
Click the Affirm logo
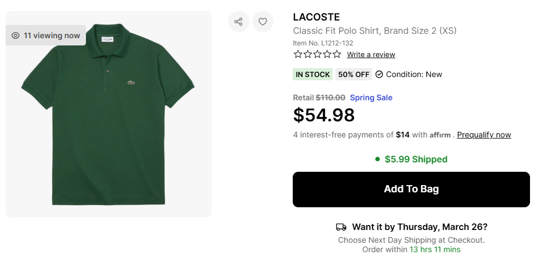tap(440, 135)
